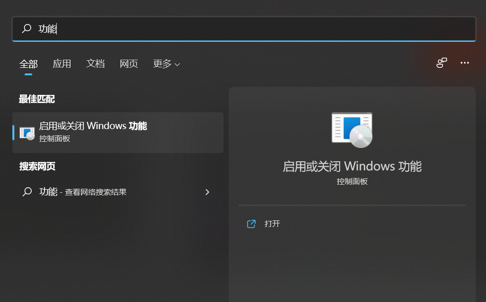Viewport: 486px width, 302px height.
Task: Switch to the 文档 tab
Action: [x=95, y=64]
